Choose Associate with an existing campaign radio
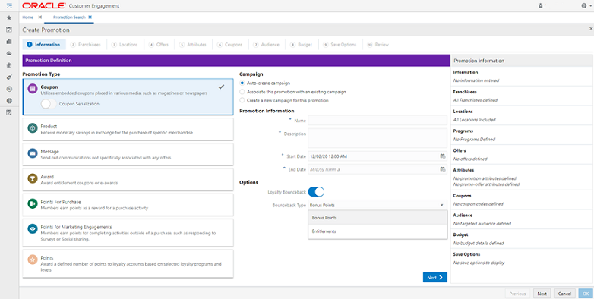The width and height of the screenshot is (594, 299). 242,92
